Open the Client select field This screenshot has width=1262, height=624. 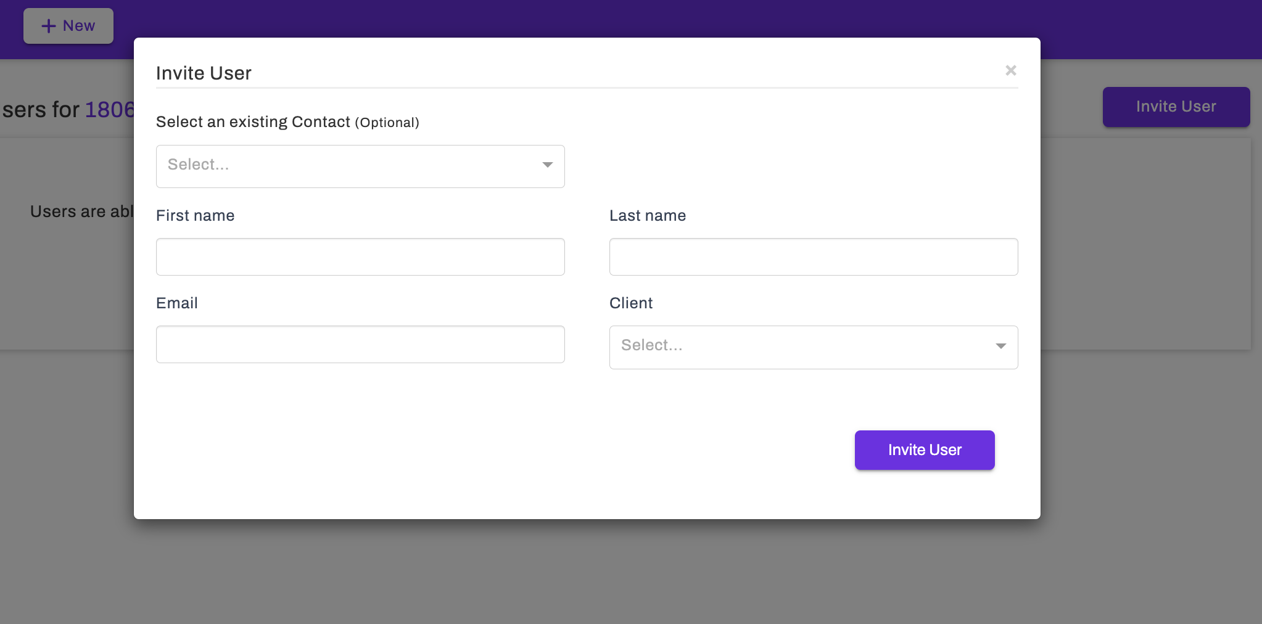tap(814, 347)
